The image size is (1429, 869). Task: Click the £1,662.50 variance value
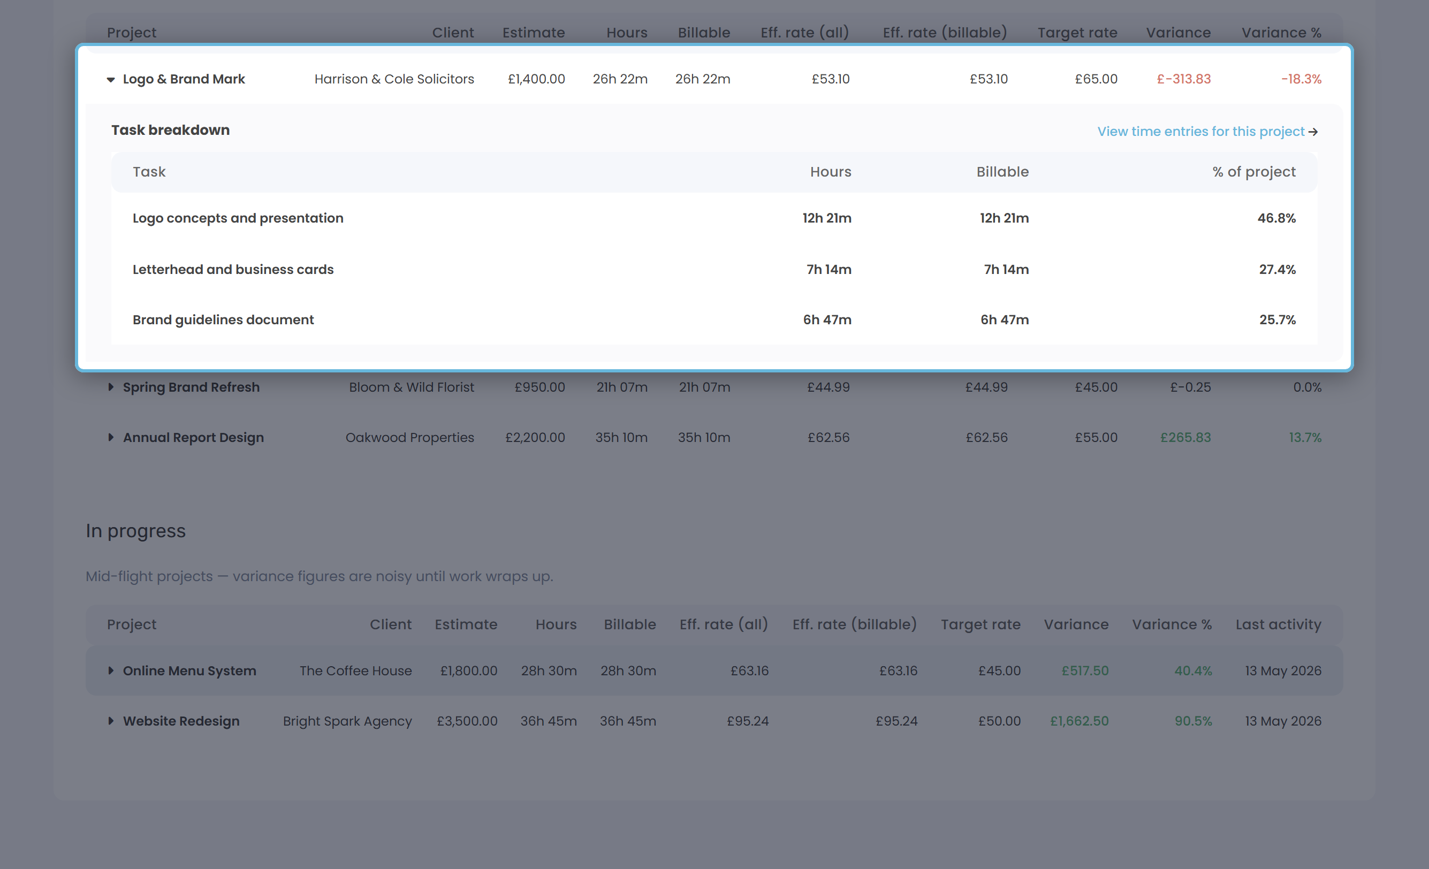coord(1080,721)
